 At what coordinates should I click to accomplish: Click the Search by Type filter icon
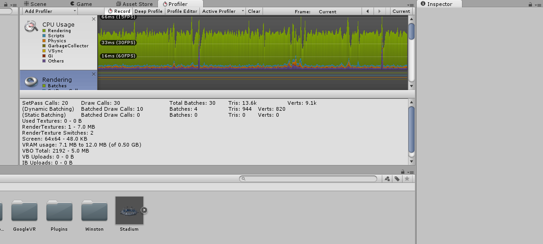coord(387,179)
